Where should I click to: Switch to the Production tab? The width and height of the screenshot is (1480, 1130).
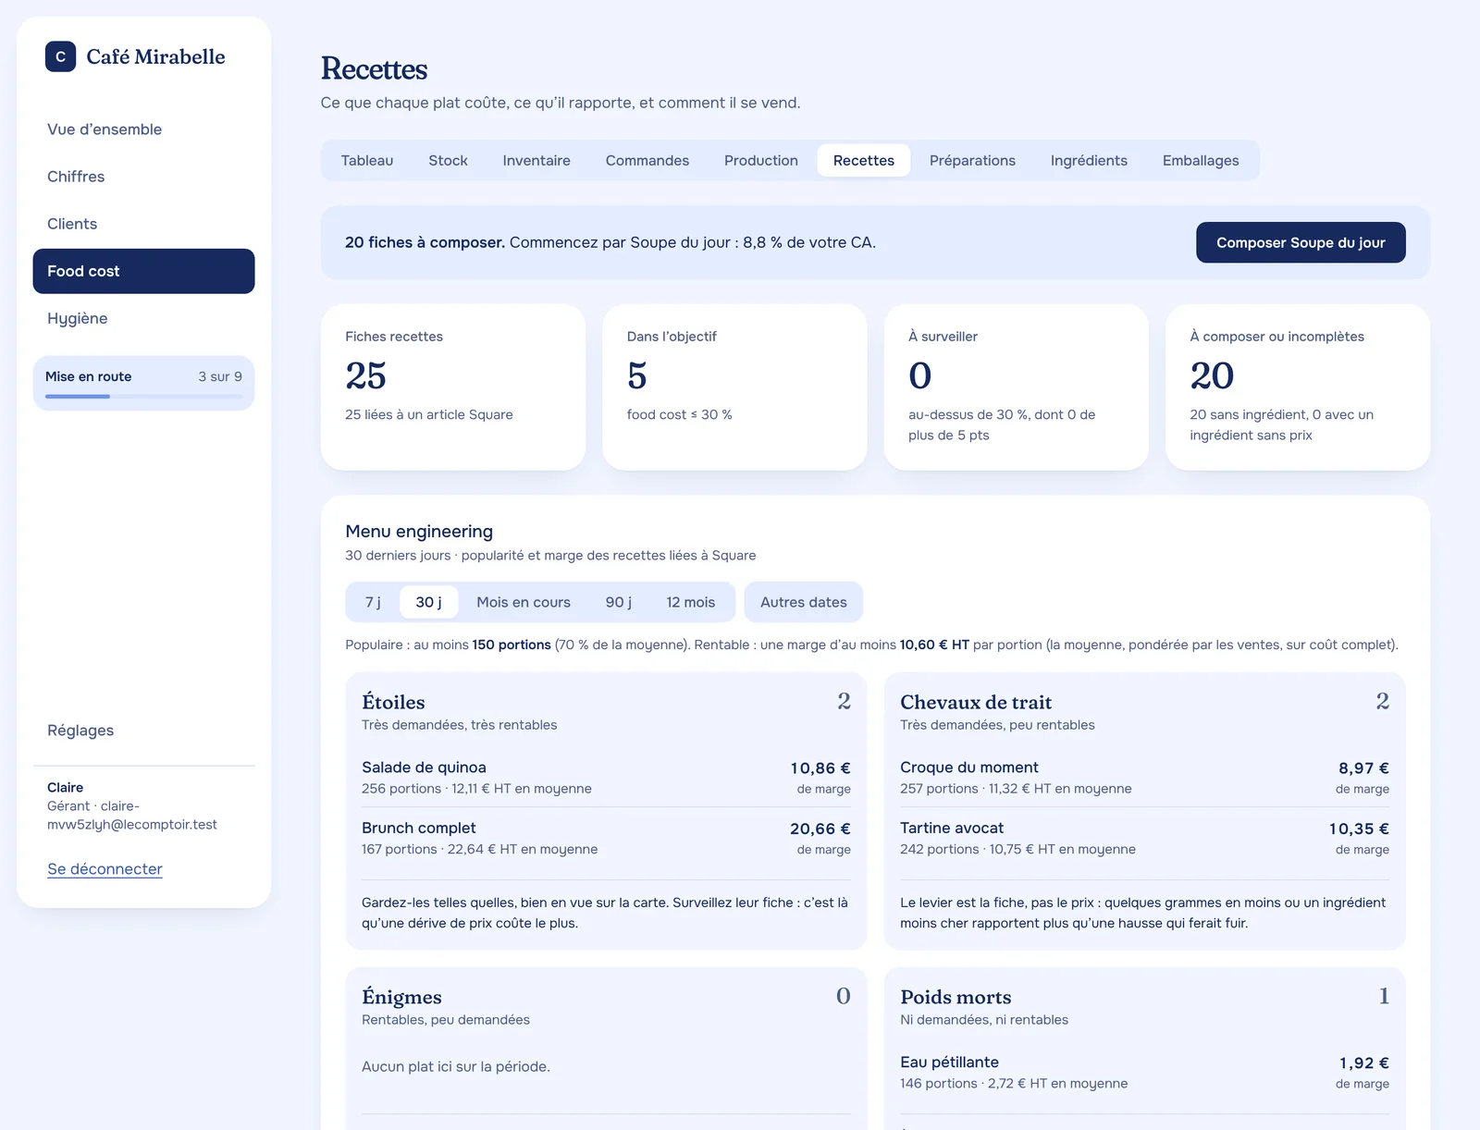(x=761, y=160)
